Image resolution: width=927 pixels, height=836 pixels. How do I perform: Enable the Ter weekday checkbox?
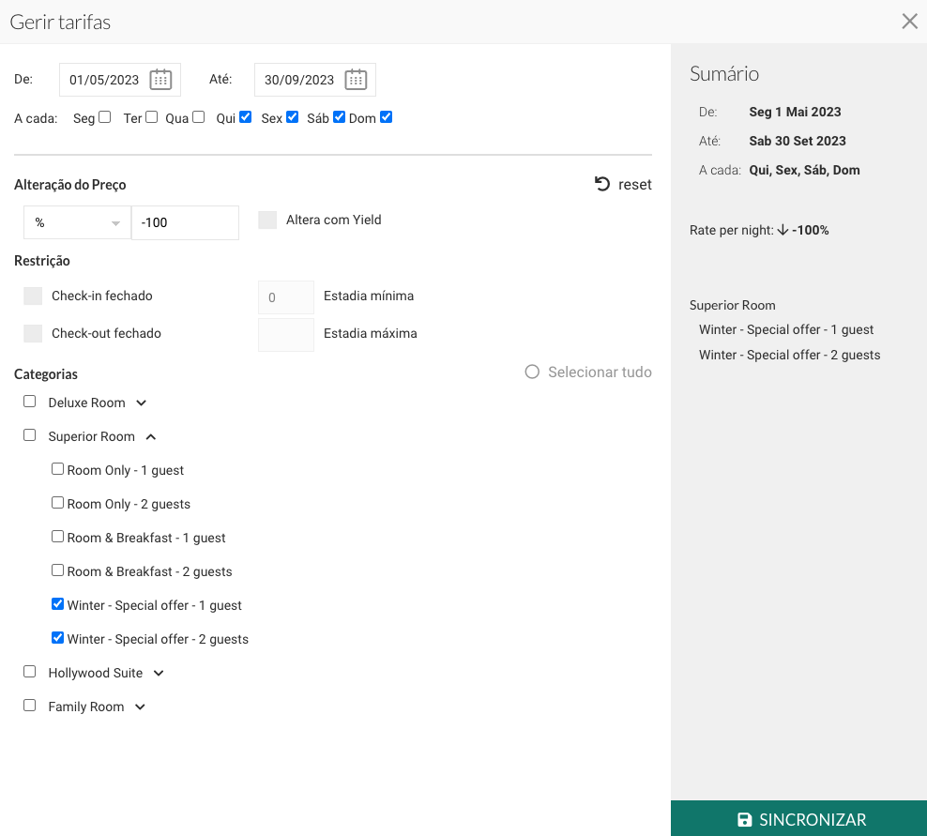point(151,117)
